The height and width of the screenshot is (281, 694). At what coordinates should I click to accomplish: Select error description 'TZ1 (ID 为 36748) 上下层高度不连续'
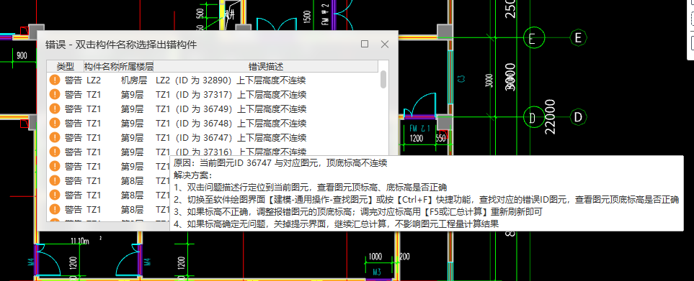[231, 123]
